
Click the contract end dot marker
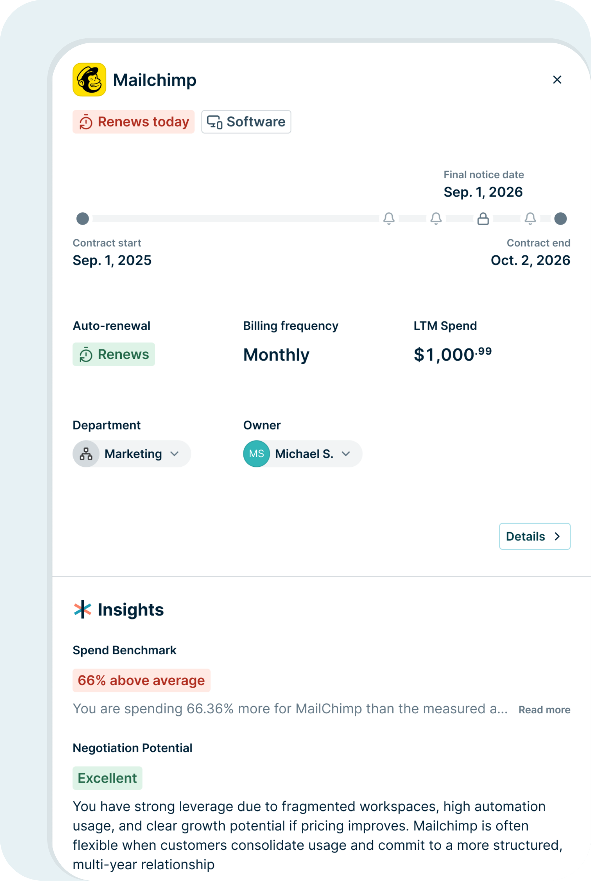tap(560, 218)
